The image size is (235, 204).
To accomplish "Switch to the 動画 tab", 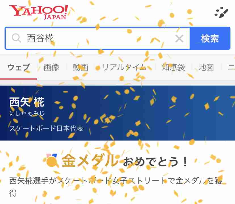I will click(x=81, y=67).
